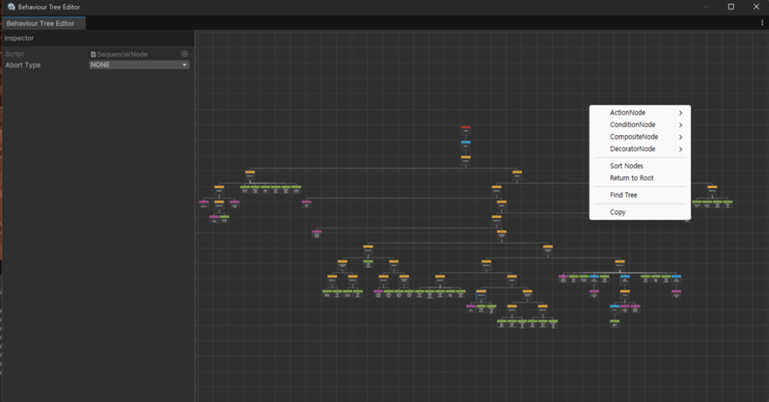Expand the DecoratorNode submenu arrow
The width and height of the screenshot is (769, 402).
tap(680, 150)
